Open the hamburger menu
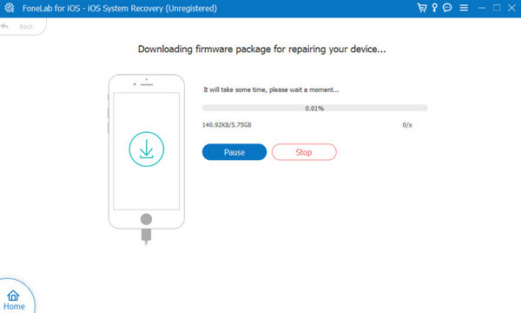The height and width of the screenshot is (313, 521). click(464, 8)
